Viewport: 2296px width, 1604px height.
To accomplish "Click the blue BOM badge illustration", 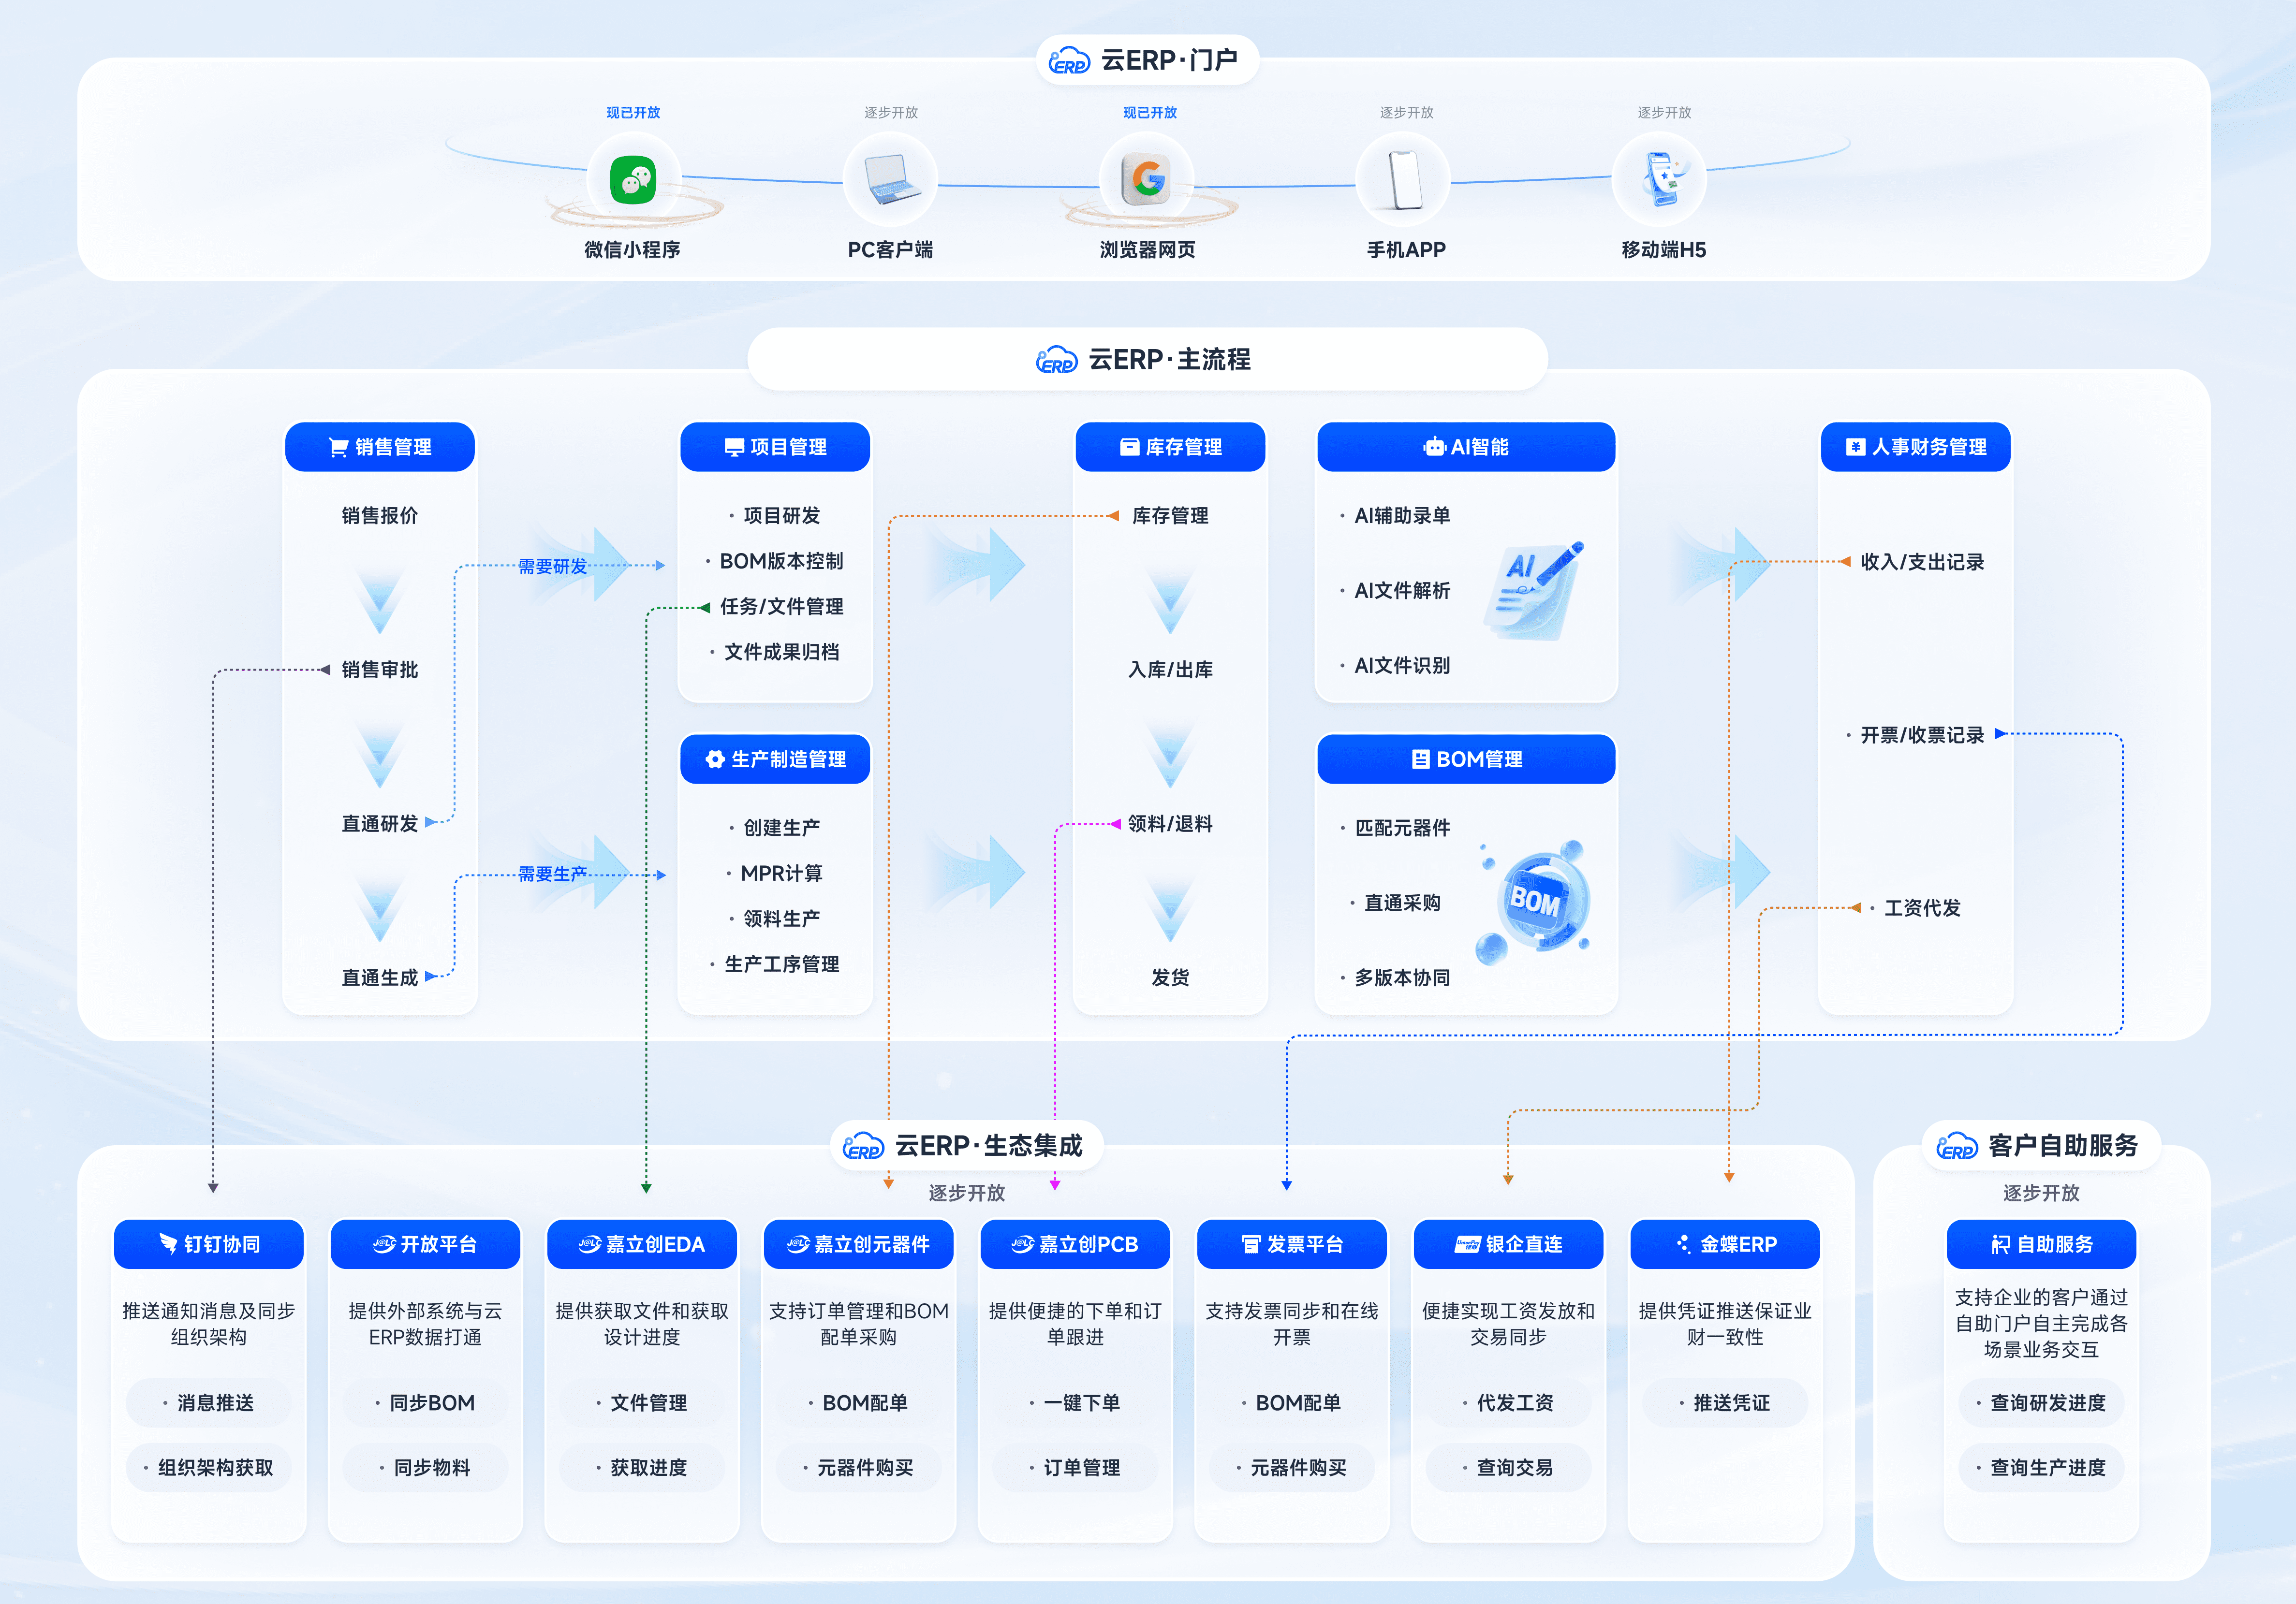I will pos(1534,900).
